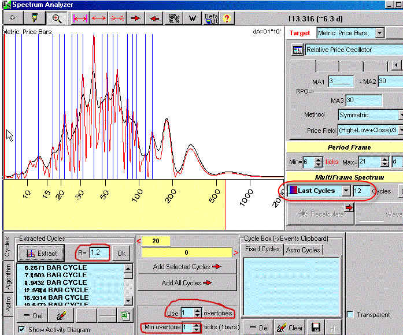Image resolution: width=403 pixels, height=335 pixels.
Task: Click the Add All Cycles button
Action: (186, 283)
